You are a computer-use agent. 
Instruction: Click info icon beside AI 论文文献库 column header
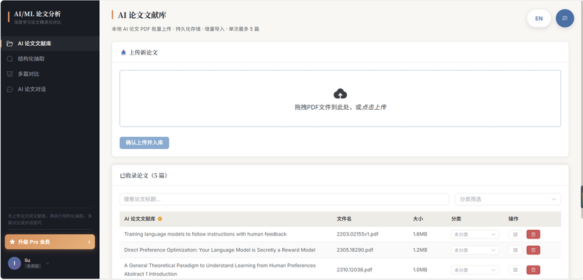point(160,219)
